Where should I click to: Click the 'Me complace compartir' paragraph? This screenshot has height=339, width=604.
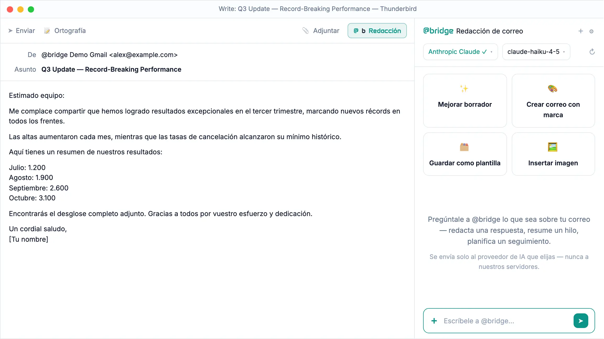pos(204,116)
